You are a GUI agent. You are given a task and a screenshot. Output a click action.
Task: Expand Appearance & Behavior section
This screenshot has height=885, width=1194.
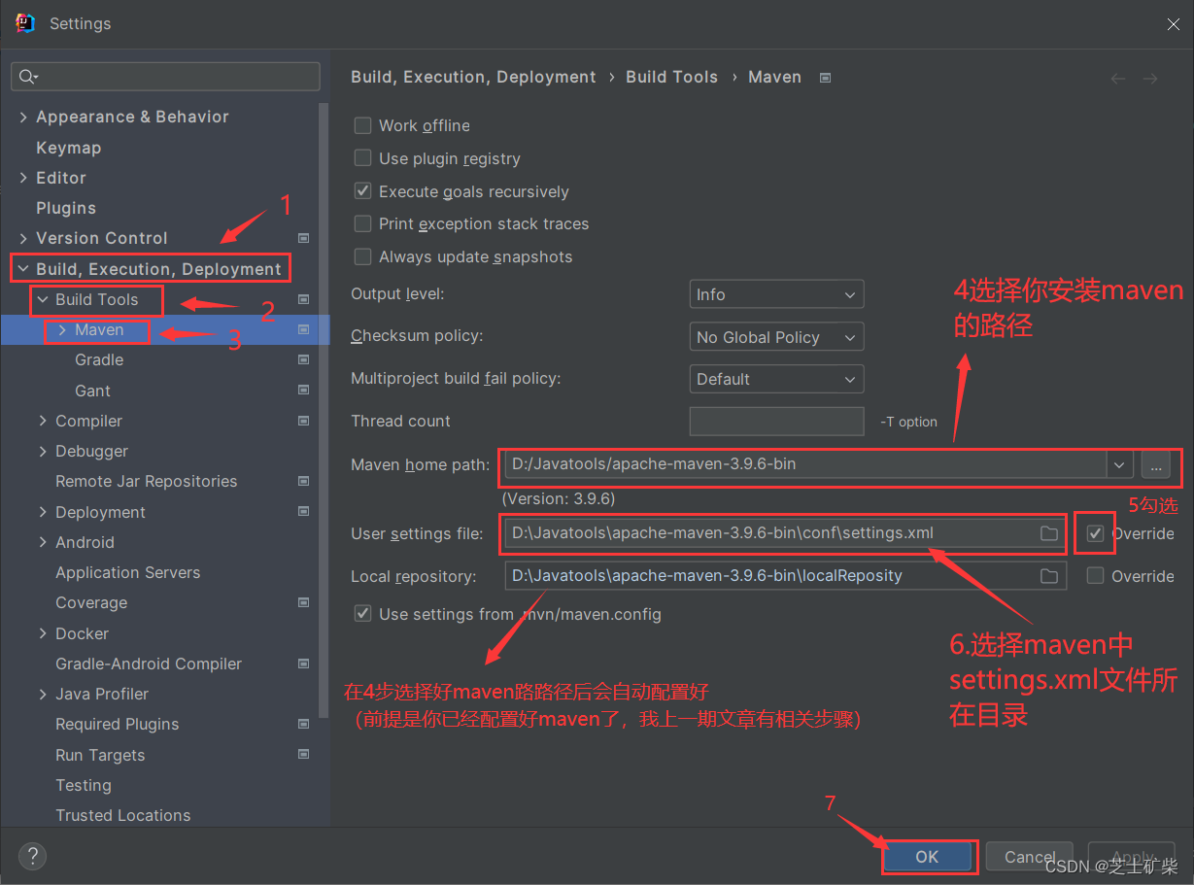pyautogui.click(x=23, y=117)
